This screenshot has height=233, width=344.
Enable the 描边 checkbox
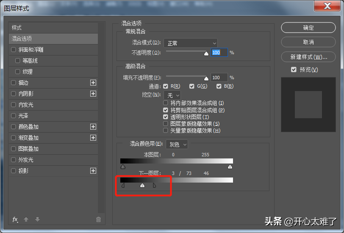[14, 83]
